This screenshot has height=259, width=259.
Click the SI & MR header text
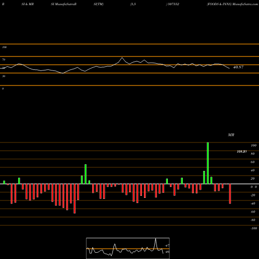pyautogui.click(x=27, y=4)
